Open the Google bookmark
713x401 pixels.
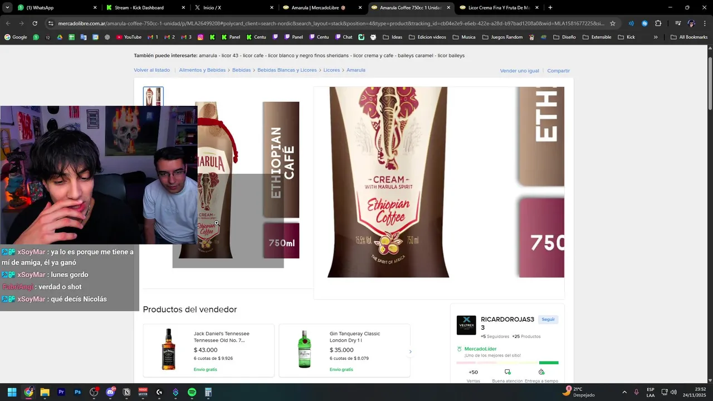click(16, 37)
